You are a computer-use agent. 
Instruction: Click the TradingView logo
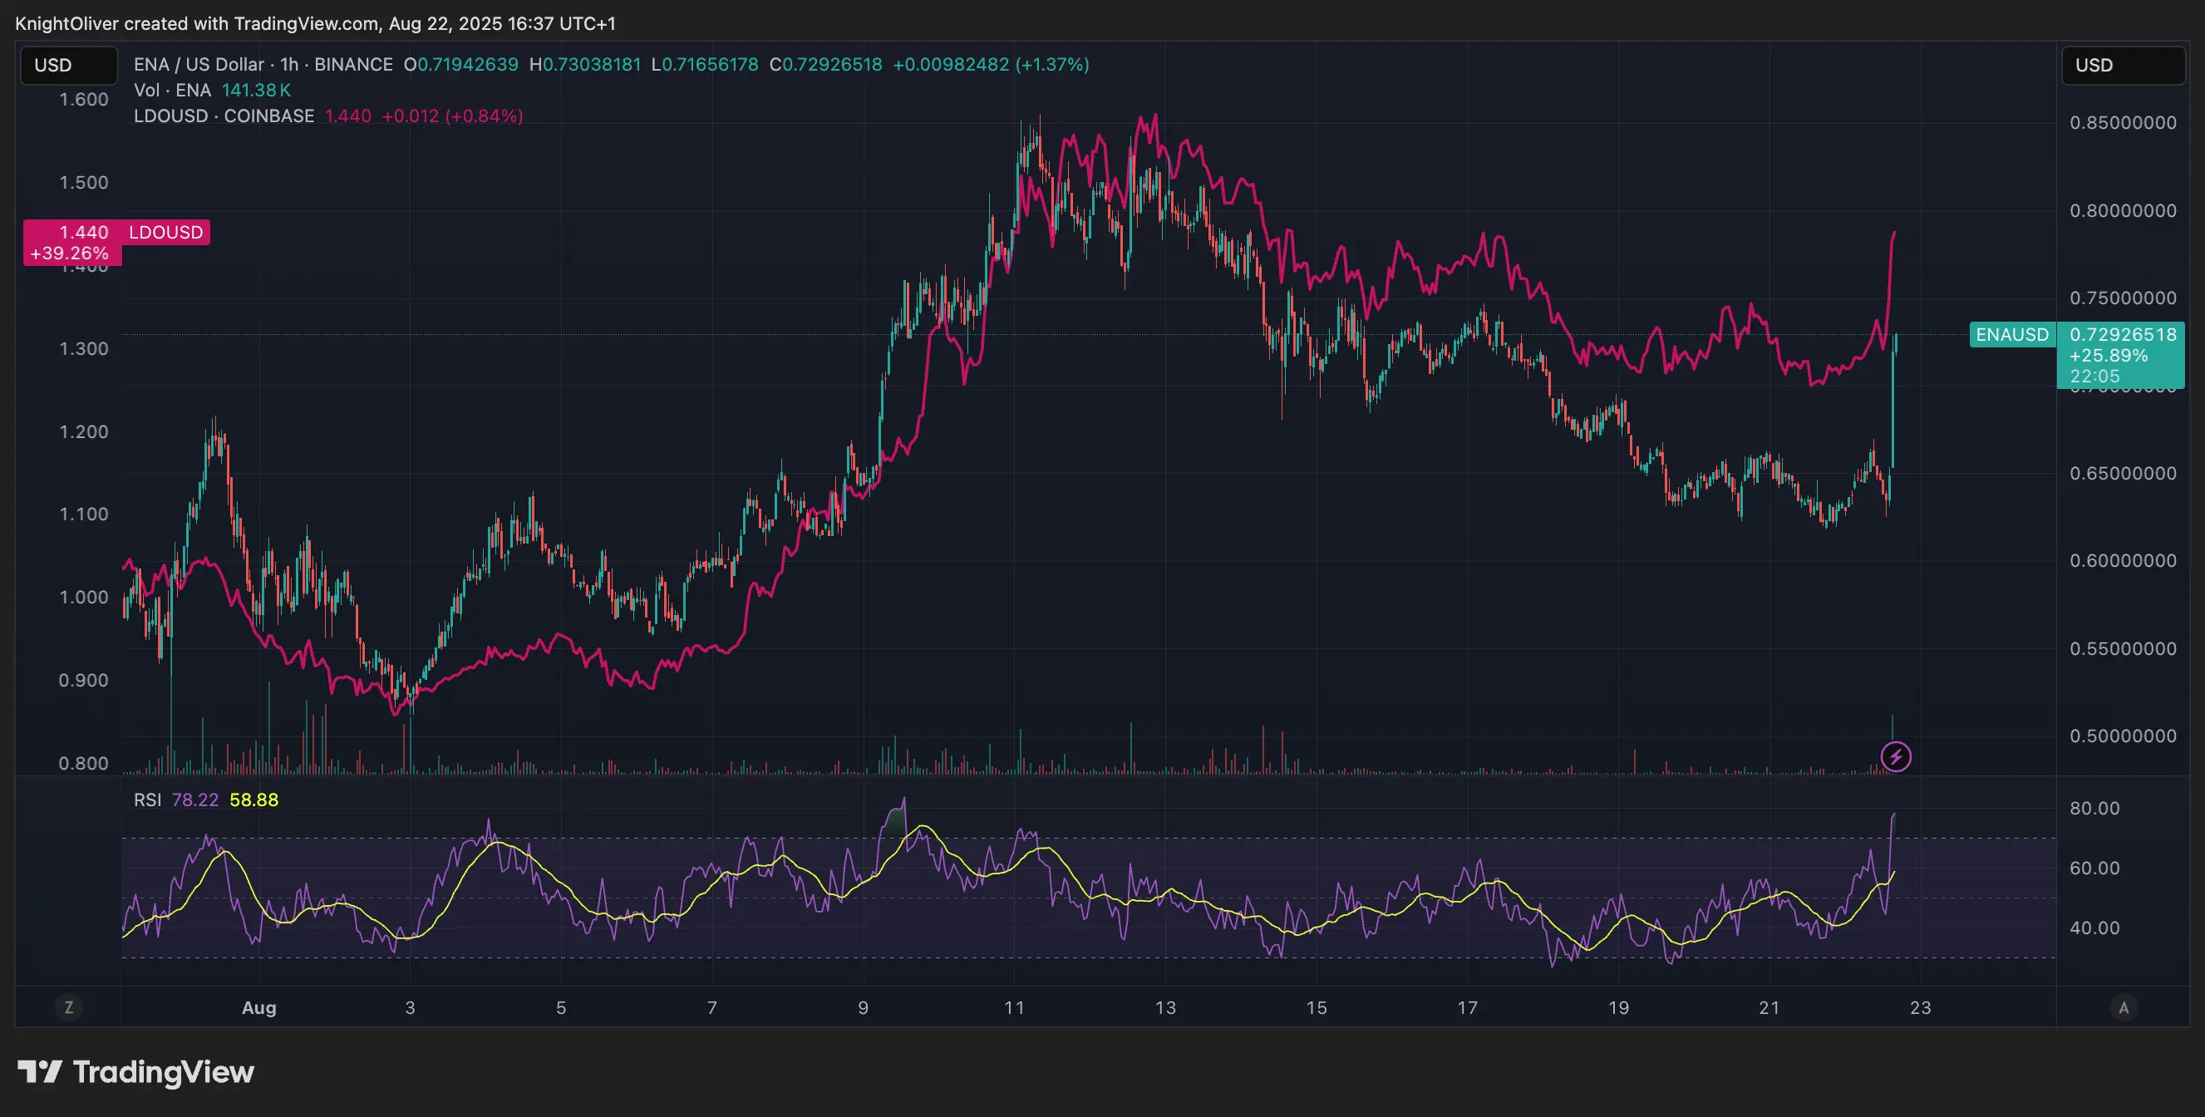tap(137, 1071)
